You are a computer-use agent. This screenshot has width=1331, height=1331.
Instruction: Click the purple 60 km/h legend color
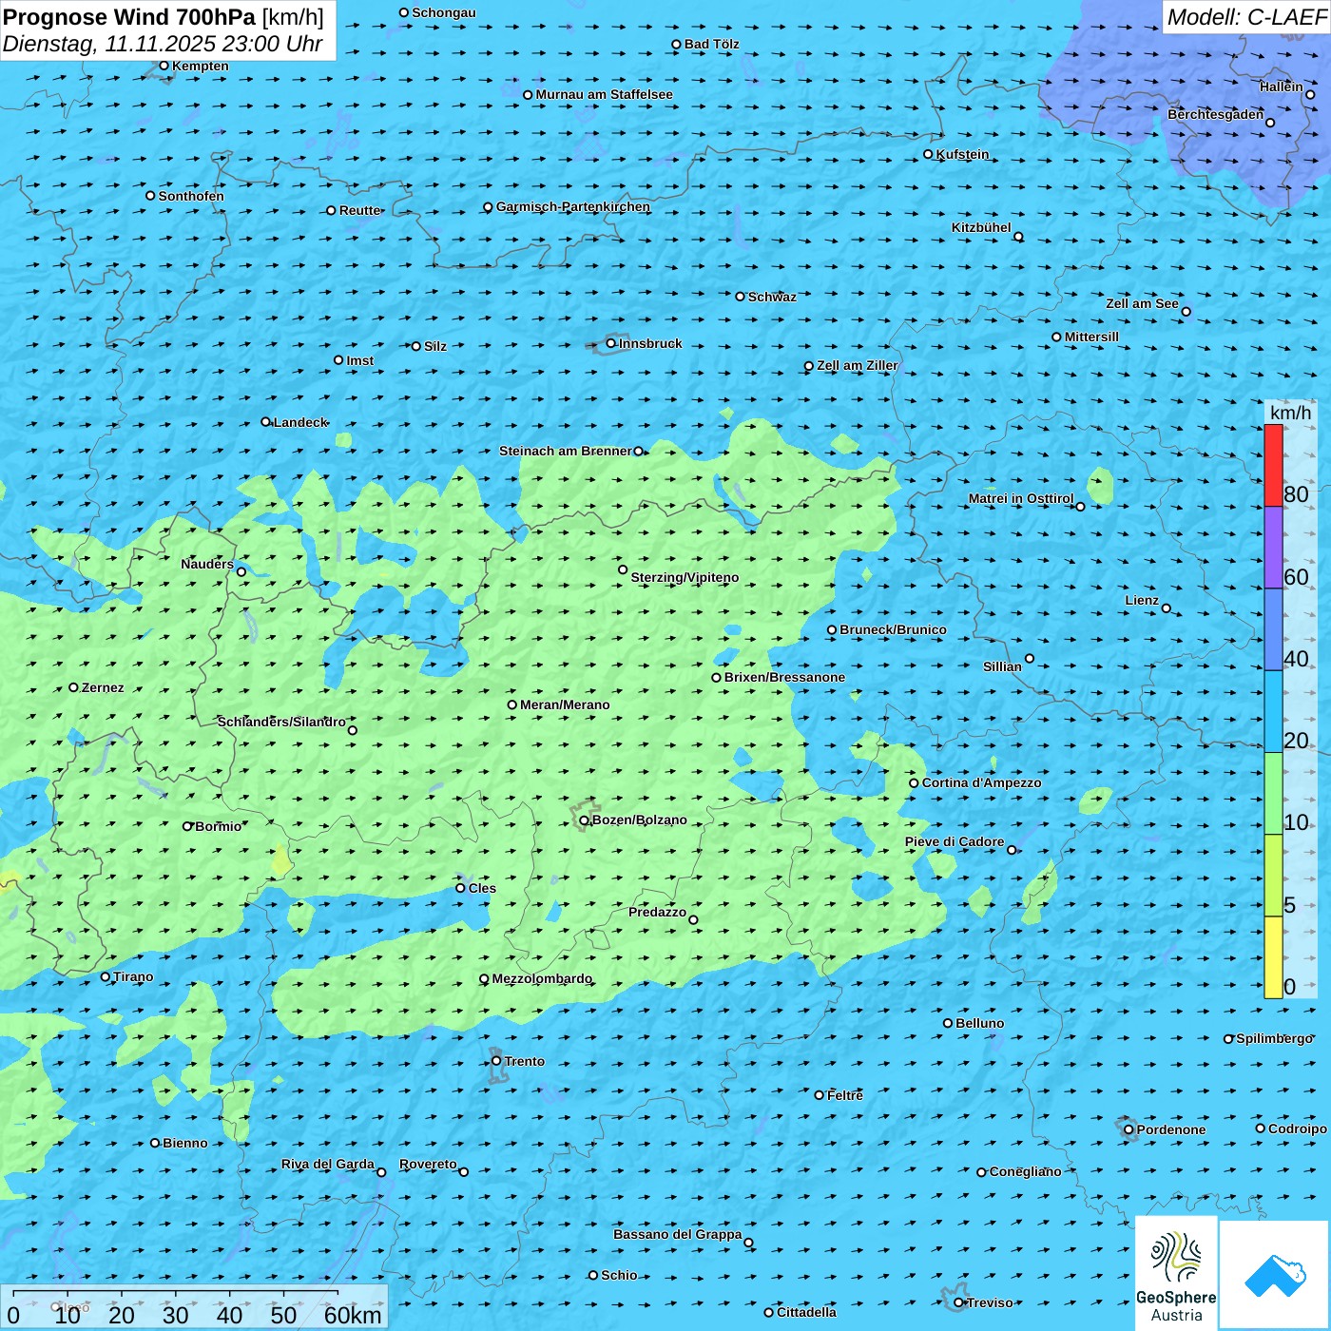pyautogui.click(x=1273, y=548)
